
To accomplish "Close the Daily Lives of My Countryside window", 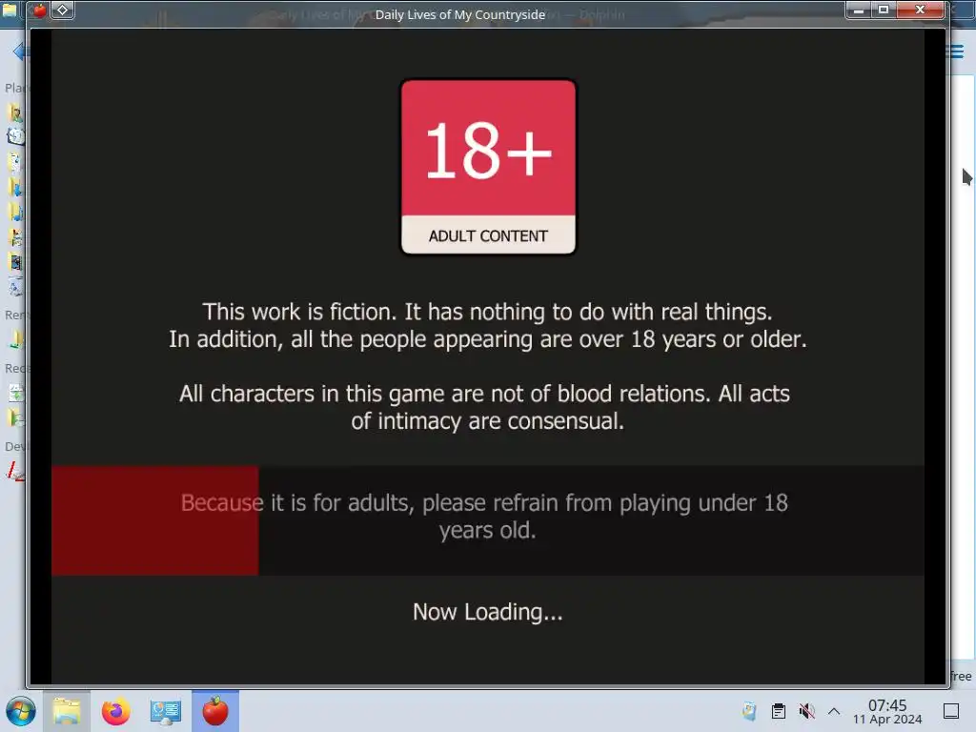I will 920,10.
